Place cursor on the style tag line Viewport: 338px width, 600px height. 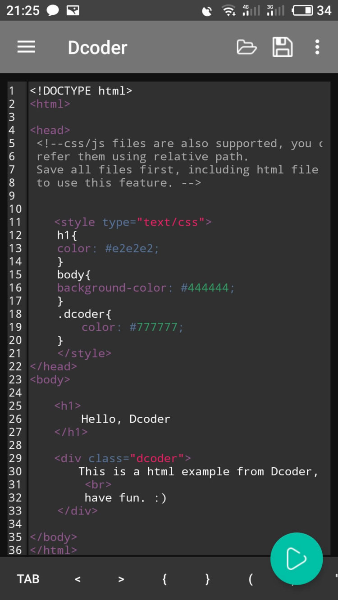(132, 222)
